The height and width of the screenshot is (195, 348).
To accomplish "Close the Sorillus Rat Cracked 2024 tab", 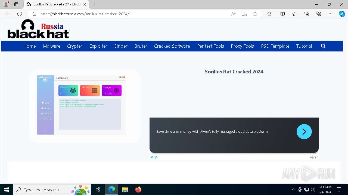I will coord(85,4).
